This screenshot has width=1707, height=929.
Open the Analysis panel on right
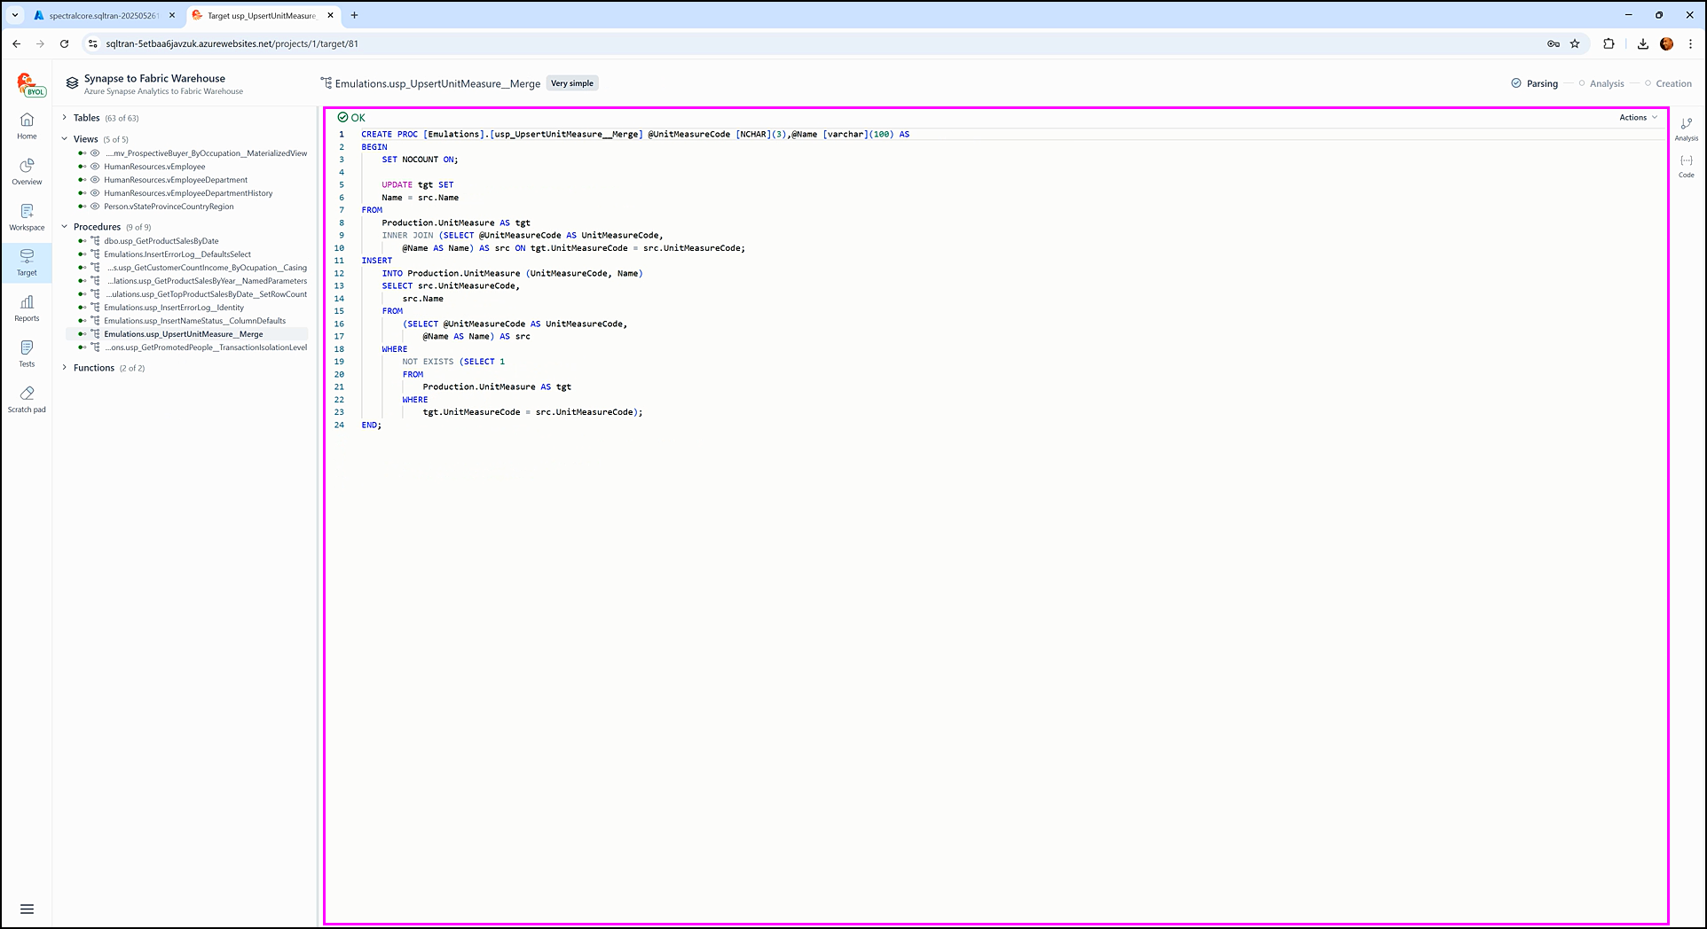click(x=1686, y=129)
